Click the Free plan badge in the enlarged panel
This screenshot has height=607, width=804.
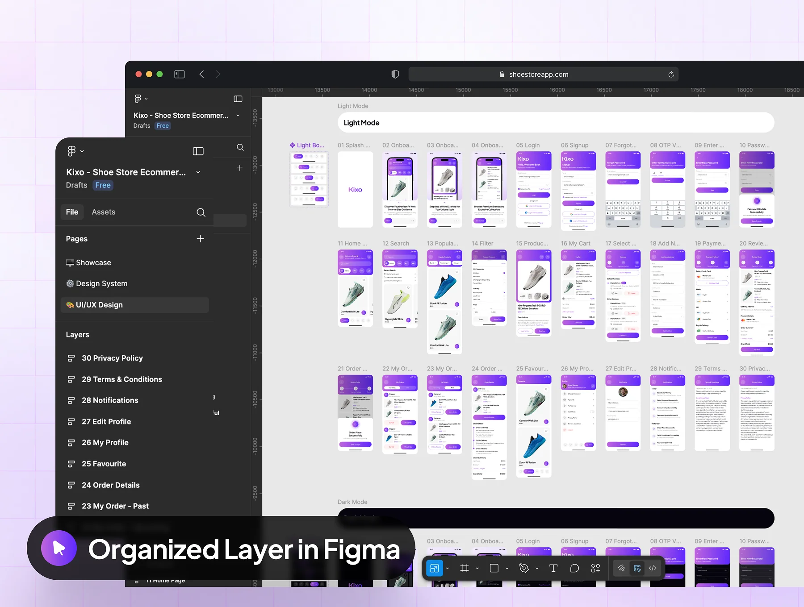103,185
